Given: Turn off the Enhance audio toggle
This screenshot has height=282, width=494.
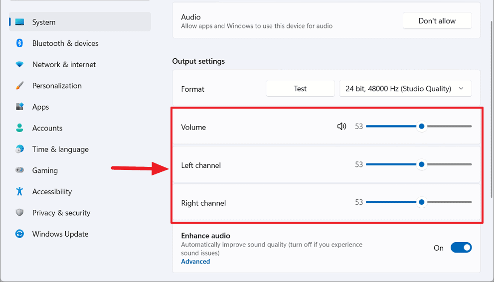Looking at the screenshot, I should 461,248.
